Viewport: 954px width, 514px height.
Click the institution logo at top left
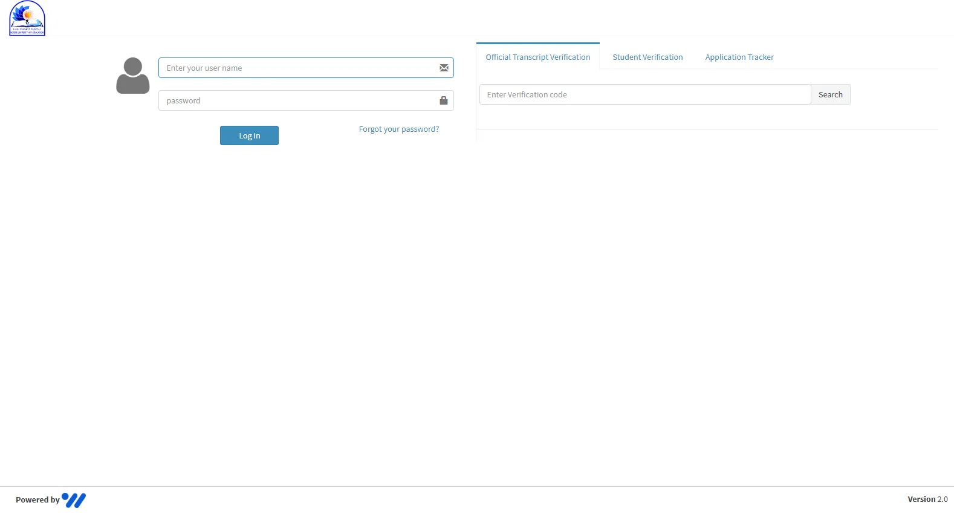[27, 18]
